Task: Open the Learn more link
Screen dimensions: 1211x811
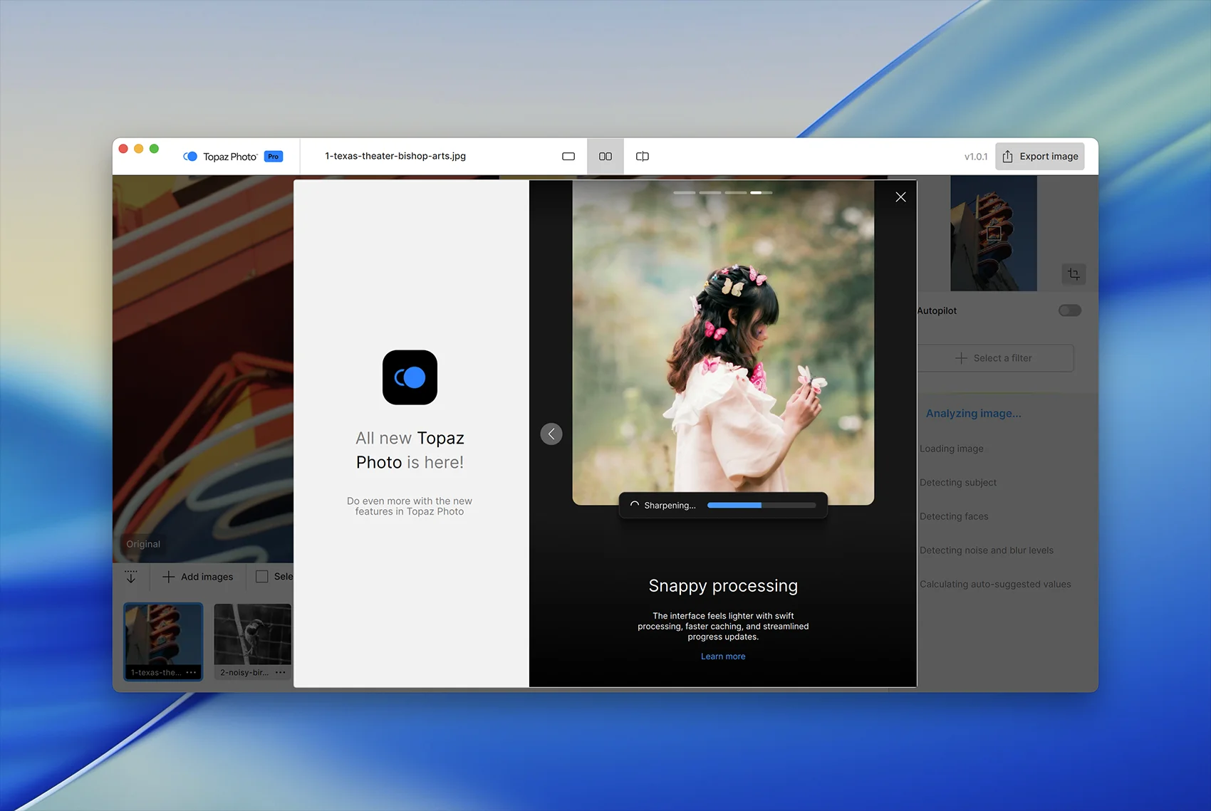Action: point(723,656)
